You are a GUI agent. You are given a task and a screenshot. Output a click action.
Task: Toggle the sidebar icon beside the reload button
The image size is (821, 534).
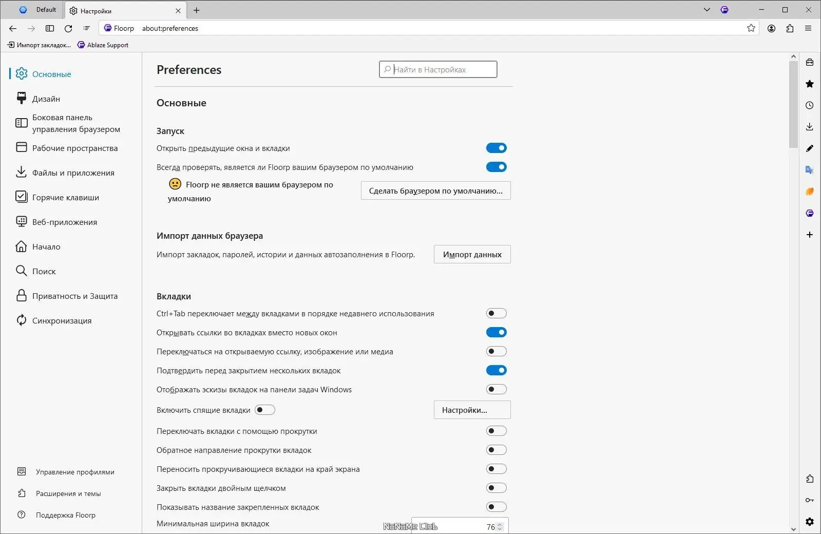click(x=50, y=28)
